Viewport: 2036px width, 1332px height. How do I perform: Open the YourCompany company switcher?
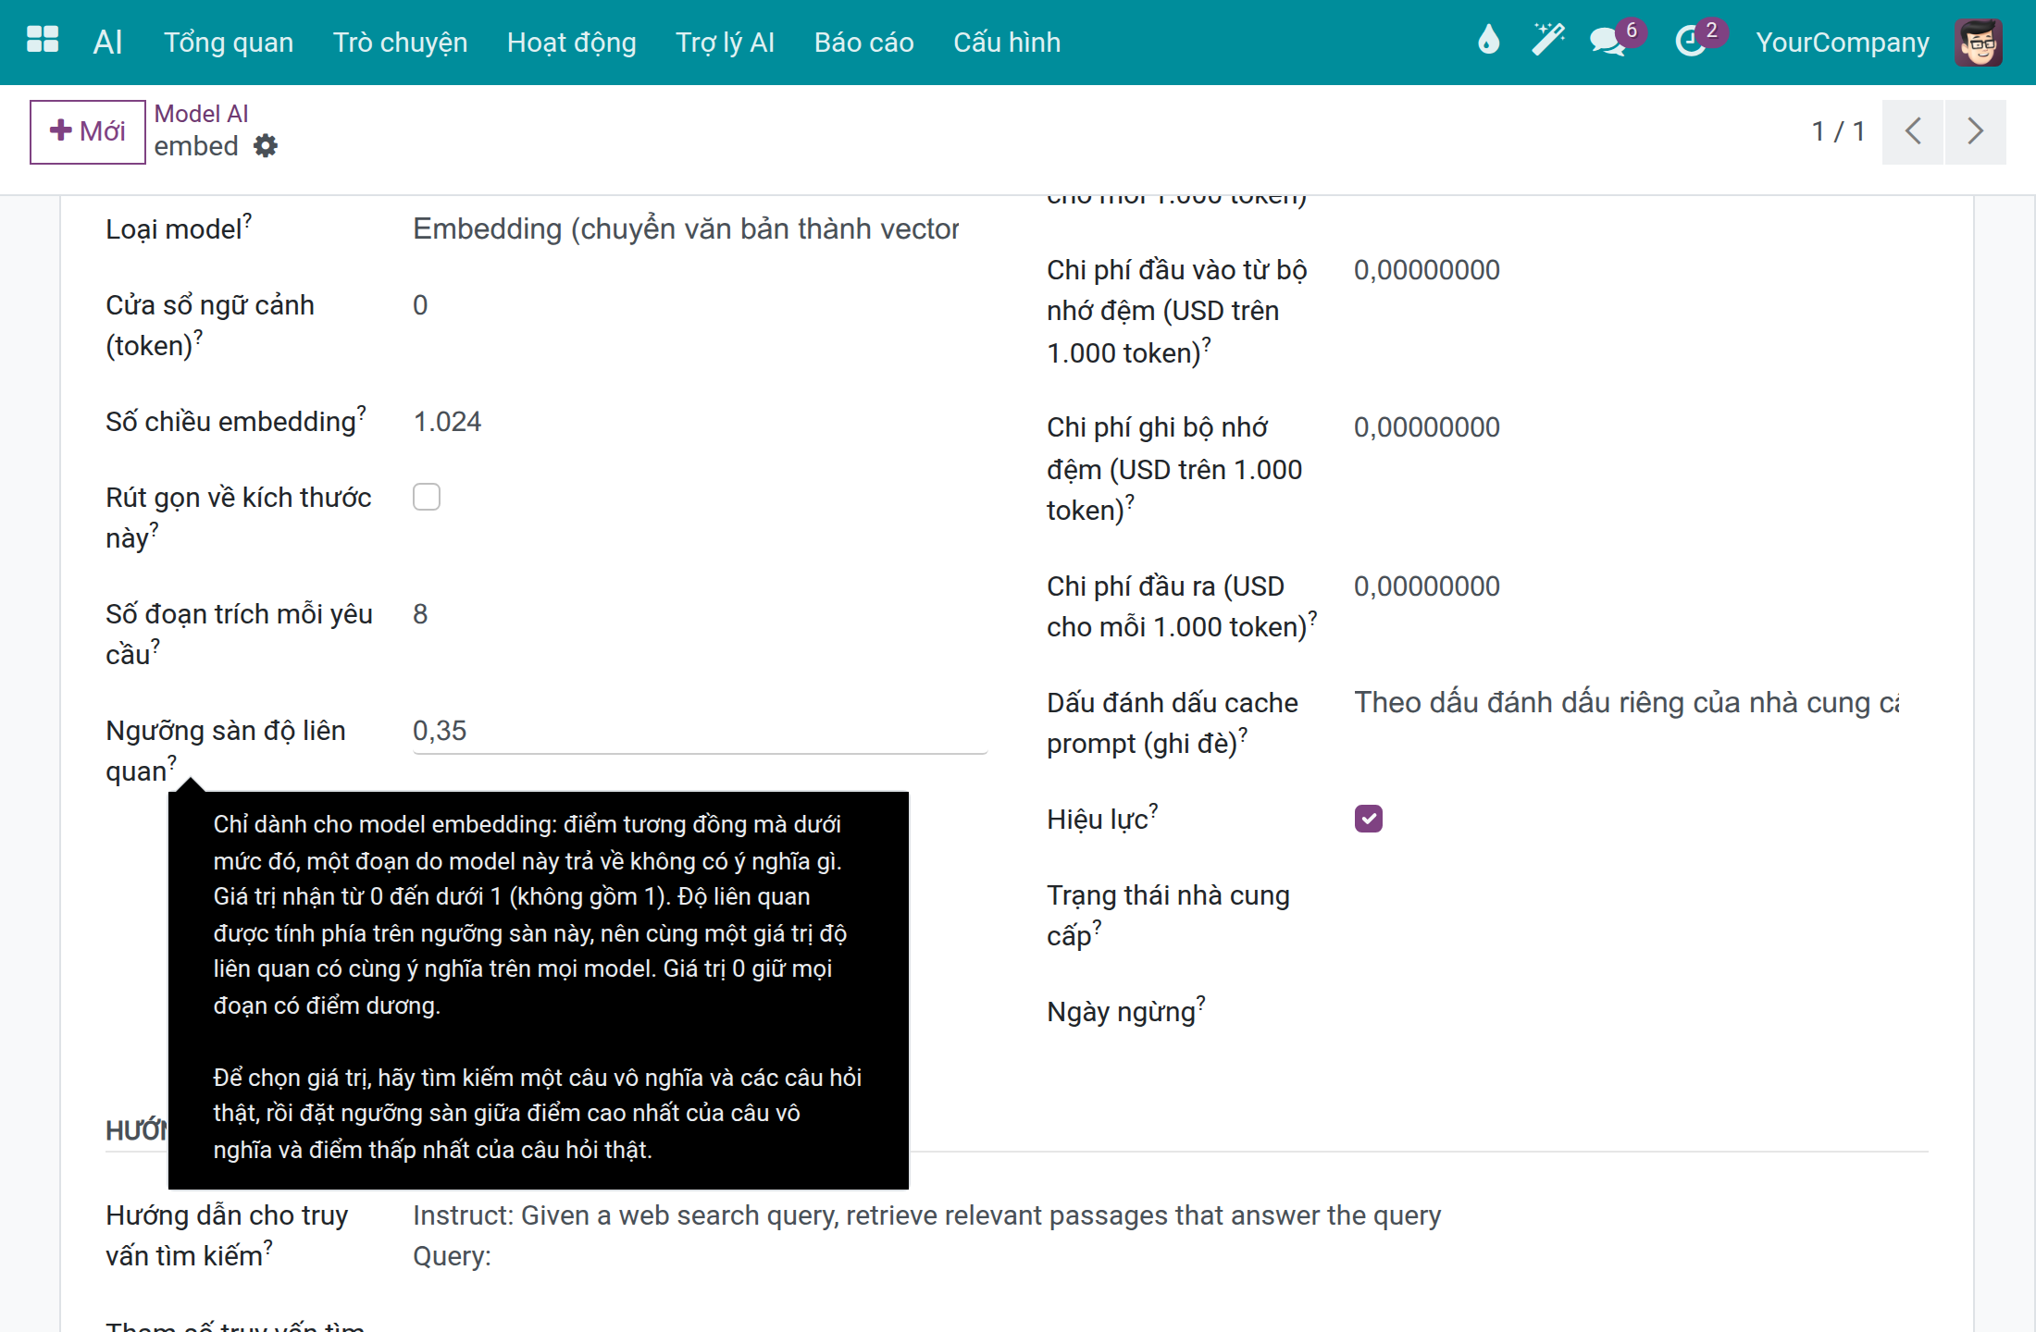(x=1842, y=43)
